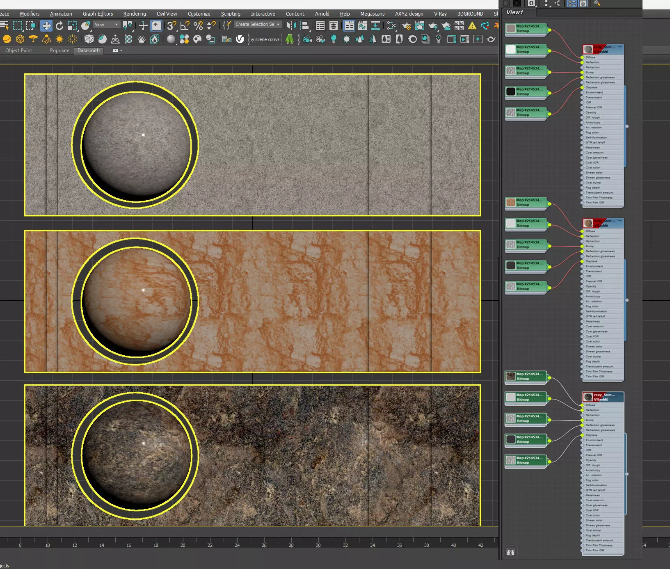The image size is (670, 569).
Task: Open the Align tool
Action: tap(305, 26)
